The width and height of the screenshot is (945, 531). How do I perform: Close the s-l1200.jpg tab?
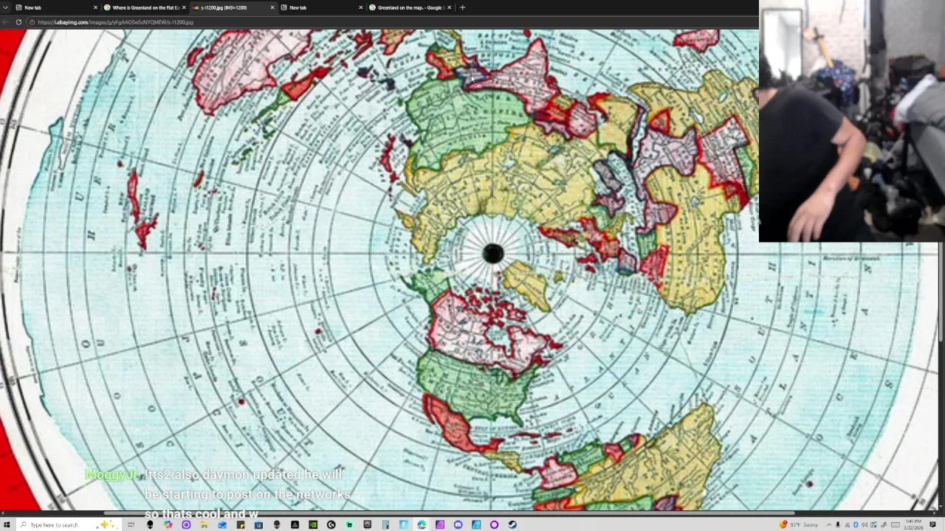pos(272,7)
